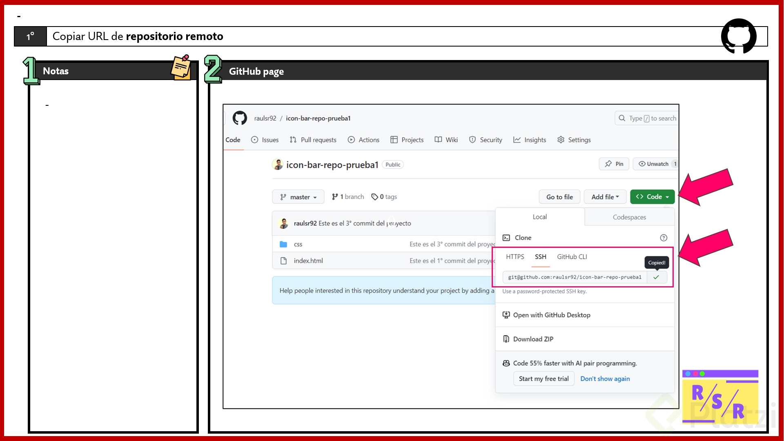Click the Settings gear icon

(x=561, y=140)
